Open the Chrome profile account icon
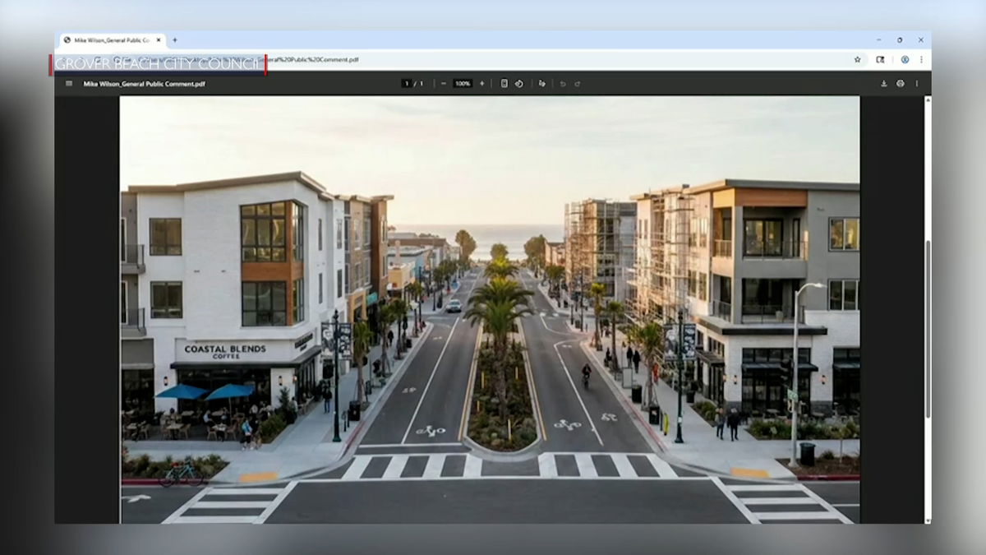 point(905,59)
